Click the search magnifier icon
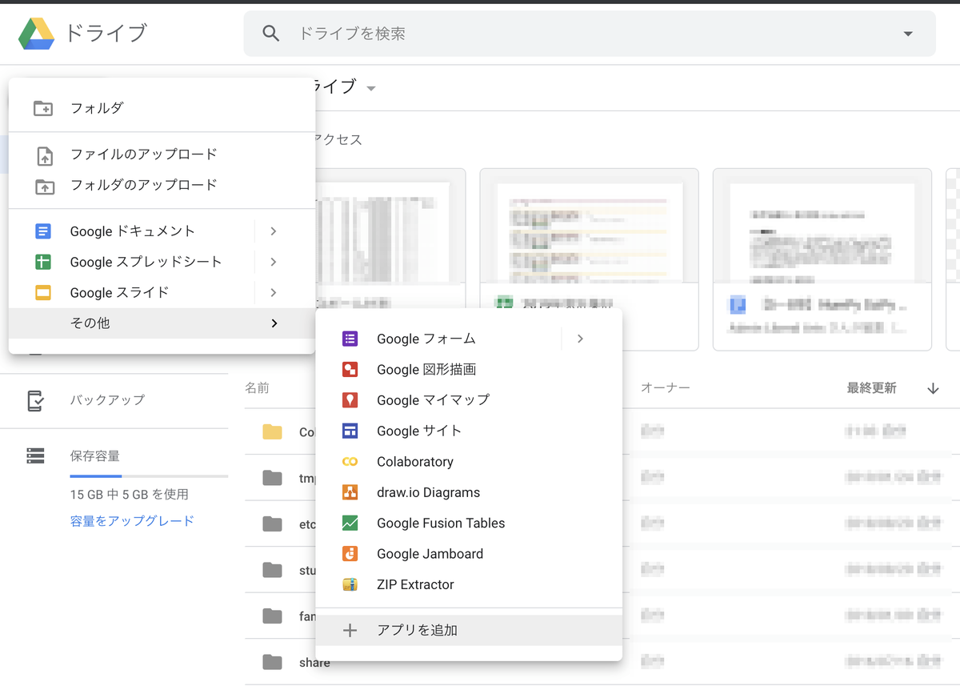 [270, 33]
